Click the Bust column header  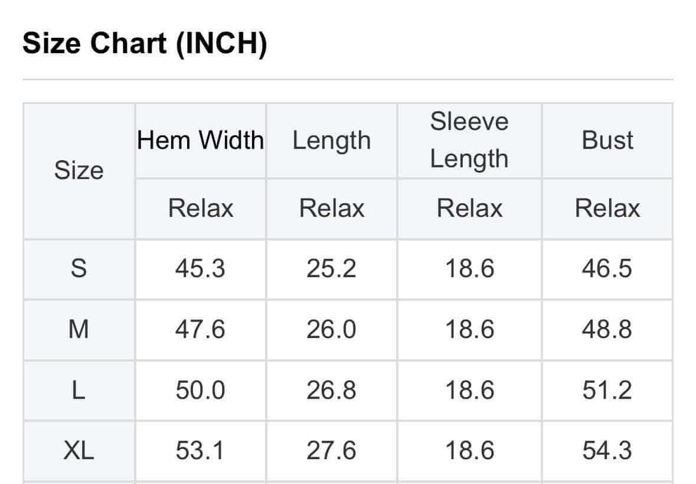tap(607, 141)
